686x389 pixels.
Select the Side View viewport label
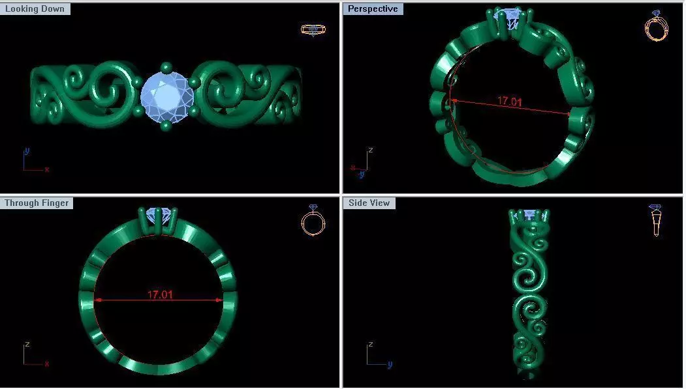pyautogui.click(x=369, y=203)
